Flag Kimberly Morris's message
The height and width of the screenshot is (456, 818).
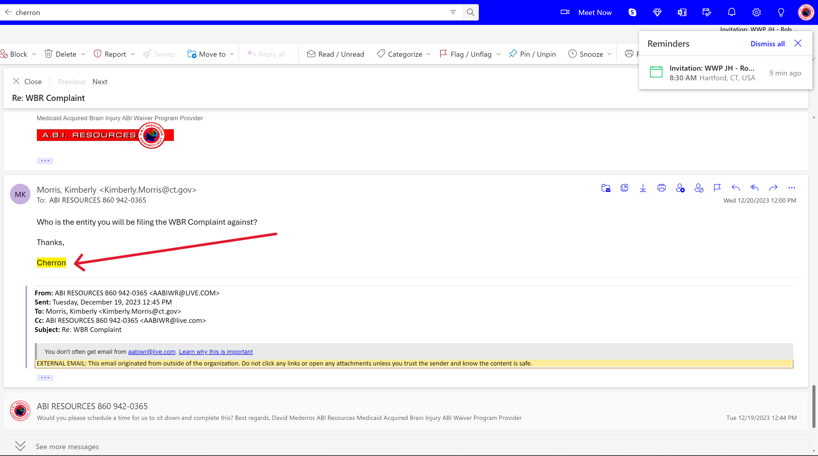pos(717,188)
